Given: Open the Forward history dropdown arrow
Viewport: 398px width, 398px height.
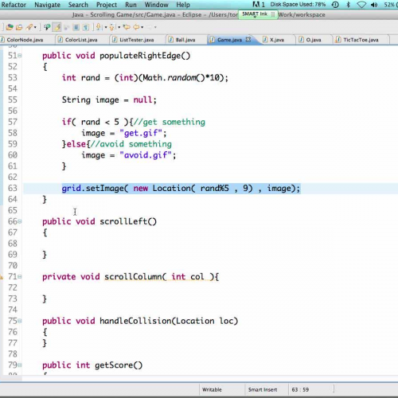Looking at the screenshot, I should pos(155,27).
